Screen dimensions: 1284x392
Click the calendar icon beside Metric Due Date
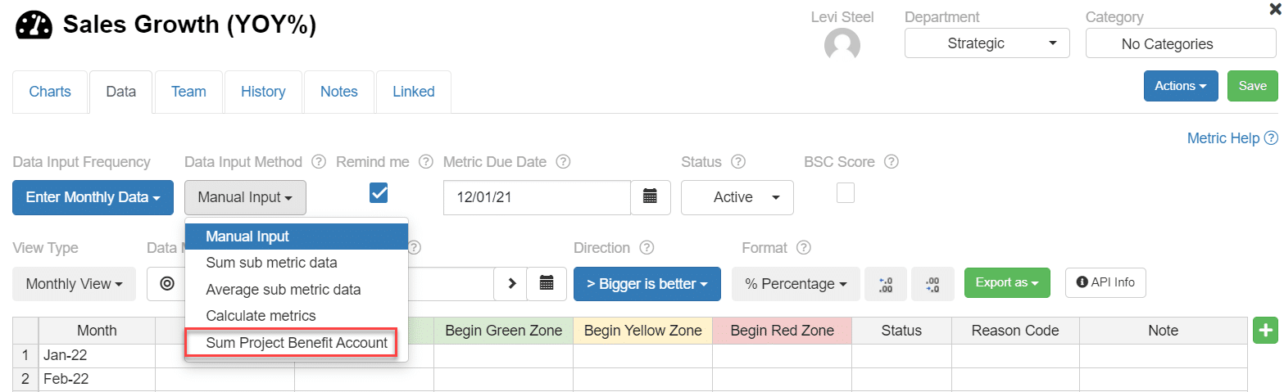coord(651,197)
